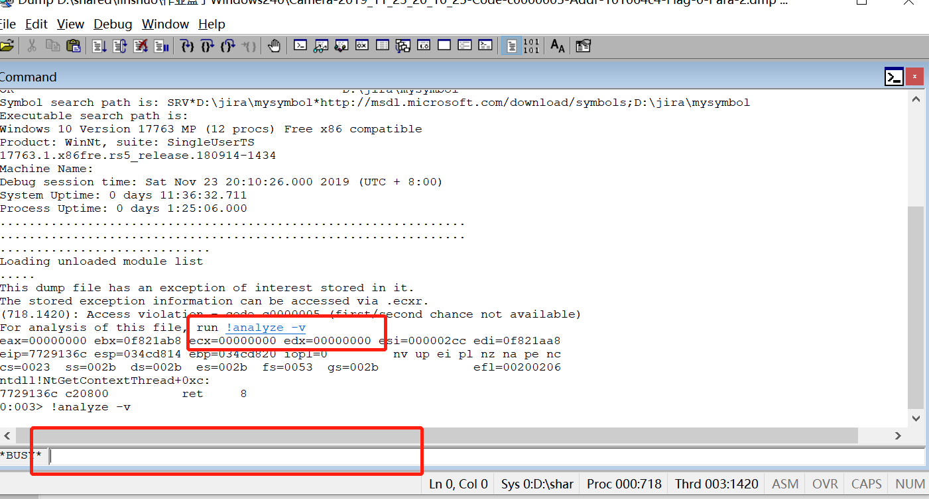This screenshot has height=499, width=929.
Task: Open the Watch window icon
Action: (x=320, y=45)
